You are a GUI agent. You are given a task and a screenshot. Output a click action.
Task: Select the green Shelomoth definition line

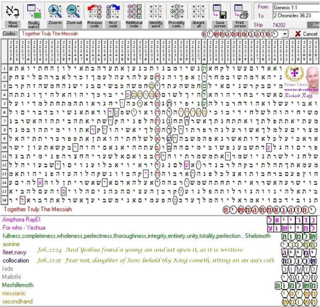click(x=137, y=236)
